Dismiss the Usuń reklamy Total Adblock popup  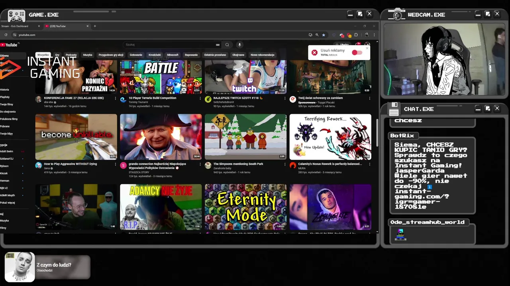367,48
